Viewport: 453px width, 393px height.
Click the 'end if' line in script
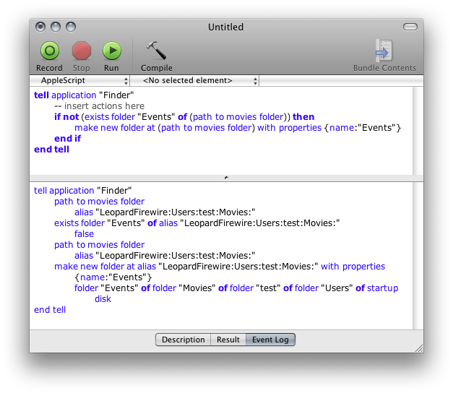click(68, 139)
